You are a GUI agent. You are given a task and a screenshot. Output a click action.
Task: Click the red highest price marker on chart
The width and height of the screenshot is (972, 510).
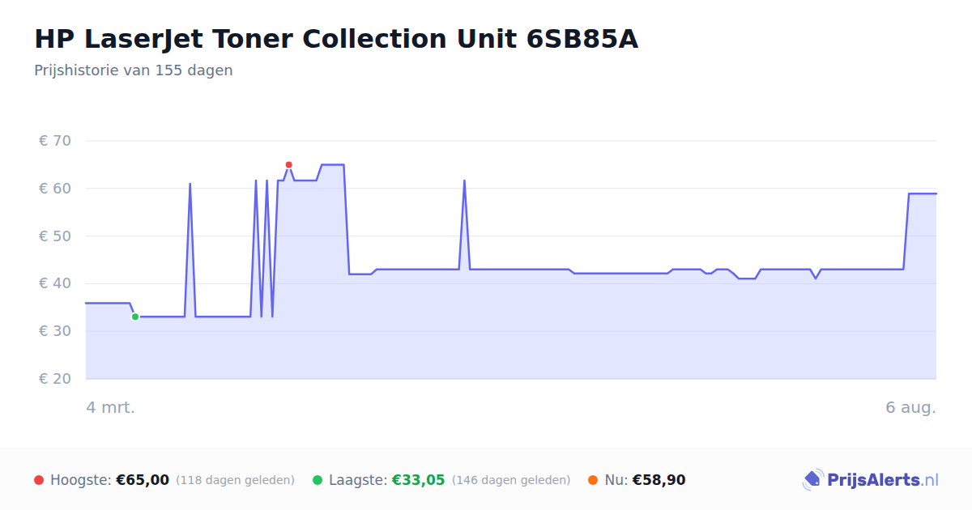288,165
